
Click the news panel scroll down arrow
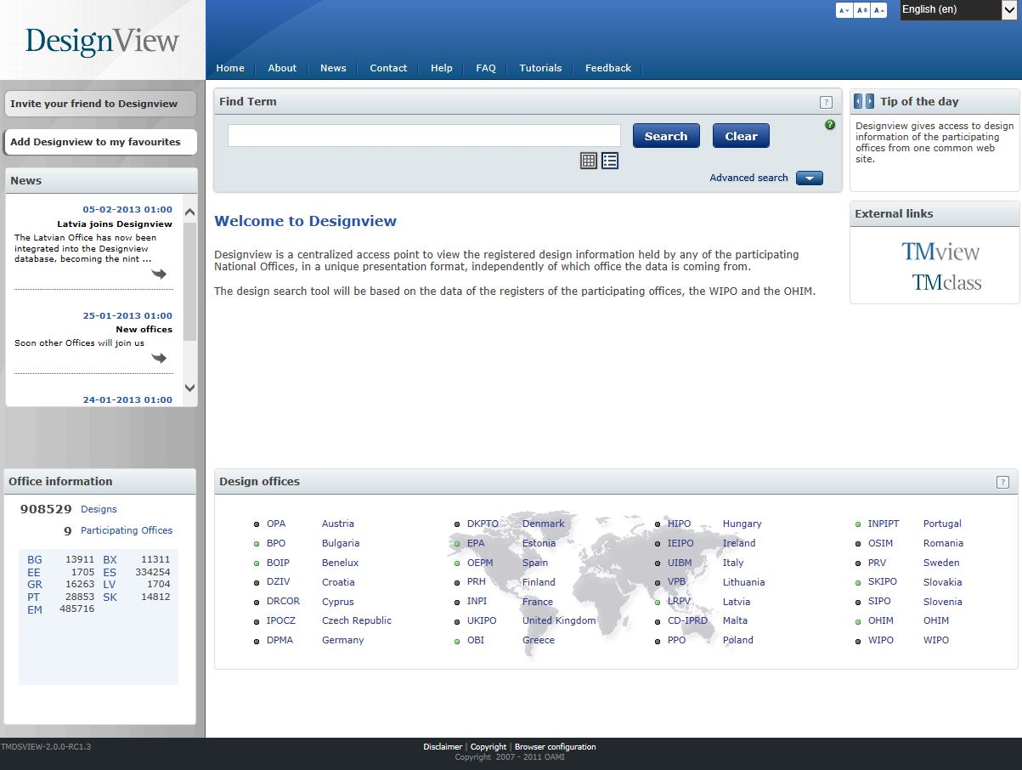189,388
